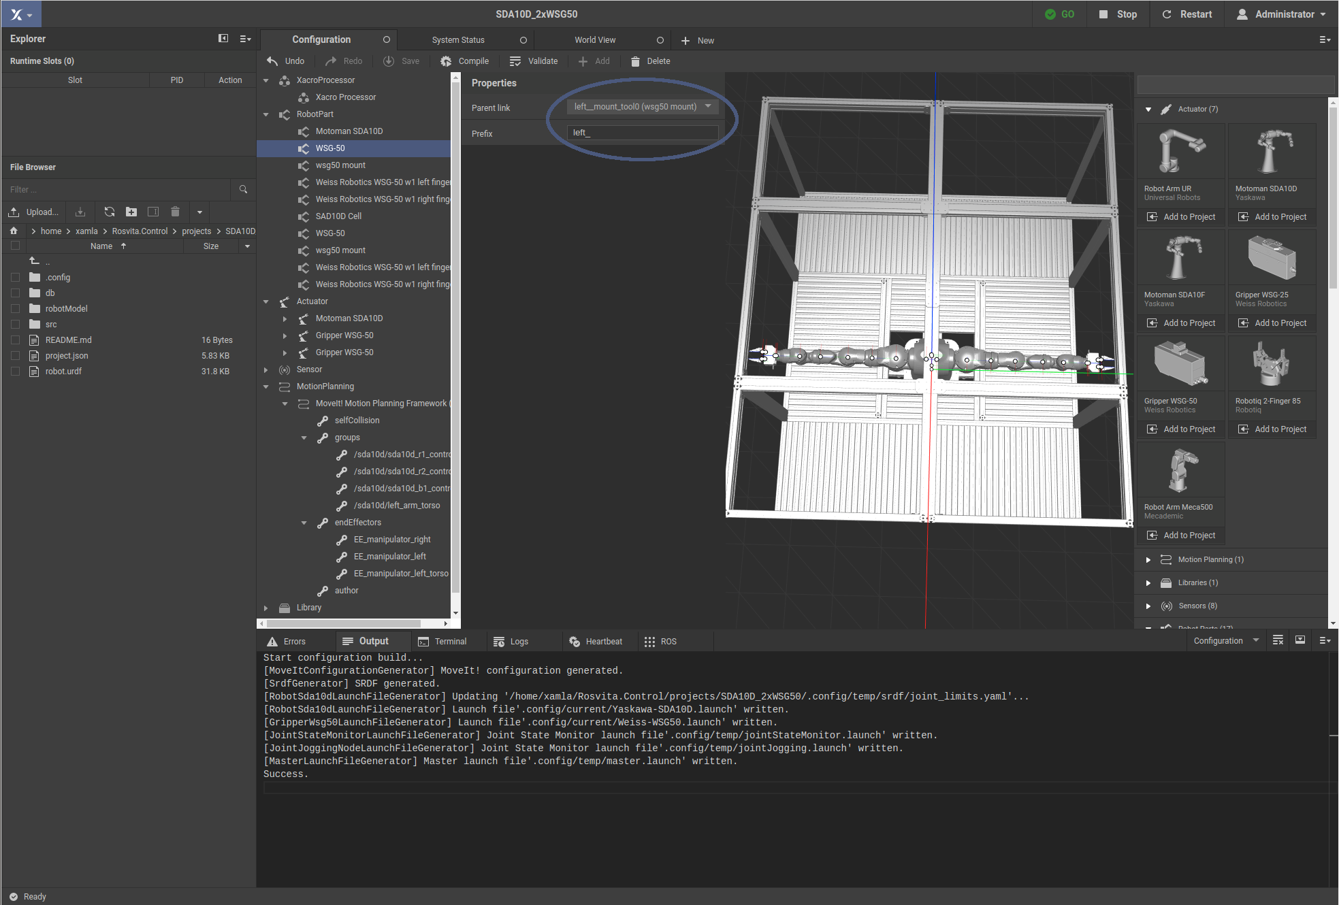The image size is (1339, 905).
Task: Click the green GO status button
Action: pos(1059,14)
